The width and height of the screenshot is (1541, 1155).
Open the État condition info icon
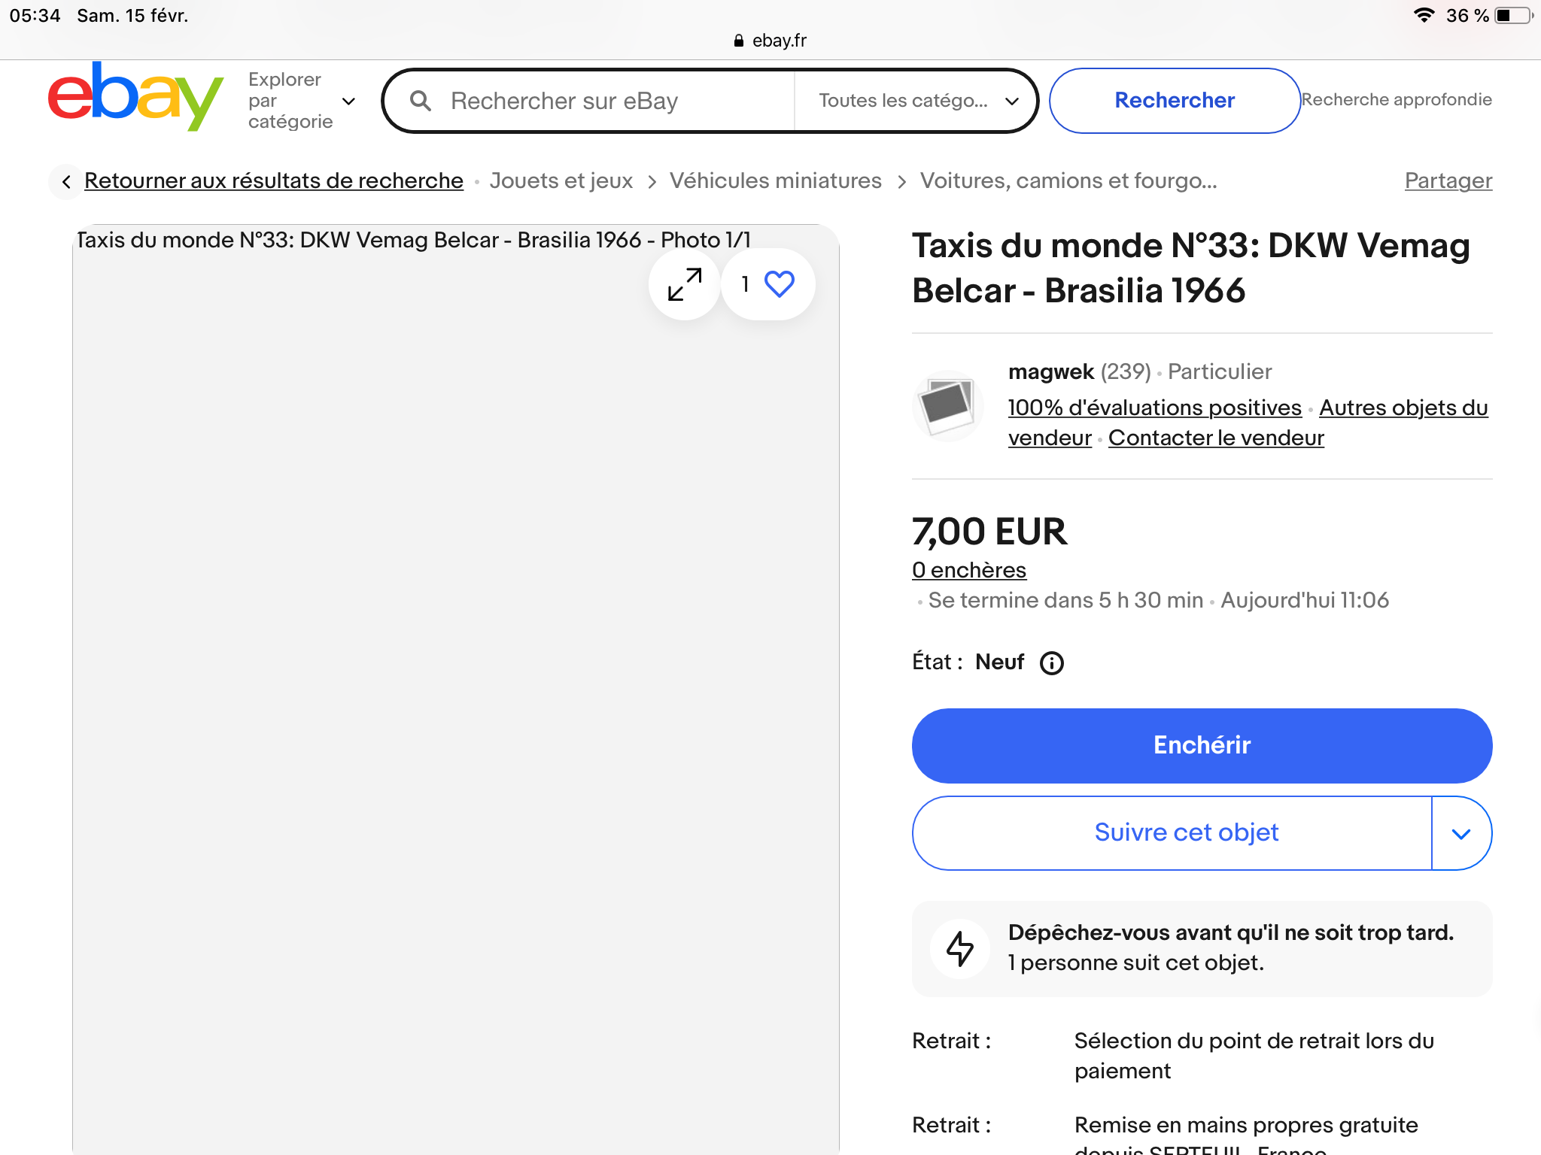(1051, 663)
